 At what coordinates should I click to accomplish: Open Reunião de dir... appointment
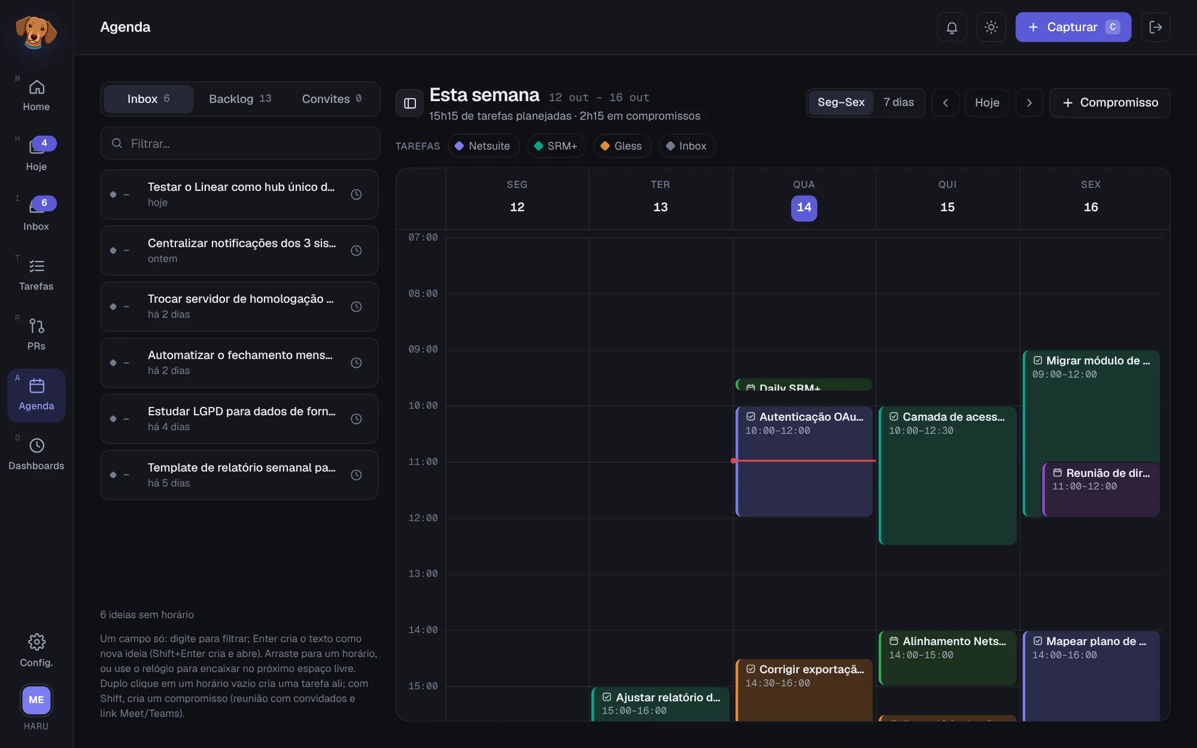click(x=1101, y=489)
